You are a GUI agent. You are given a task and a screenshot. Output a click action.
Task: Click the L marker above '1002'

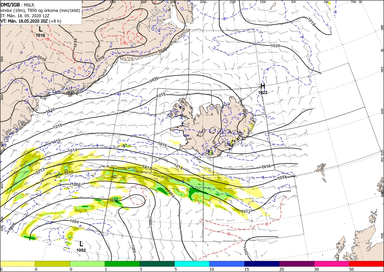point(81,244)
